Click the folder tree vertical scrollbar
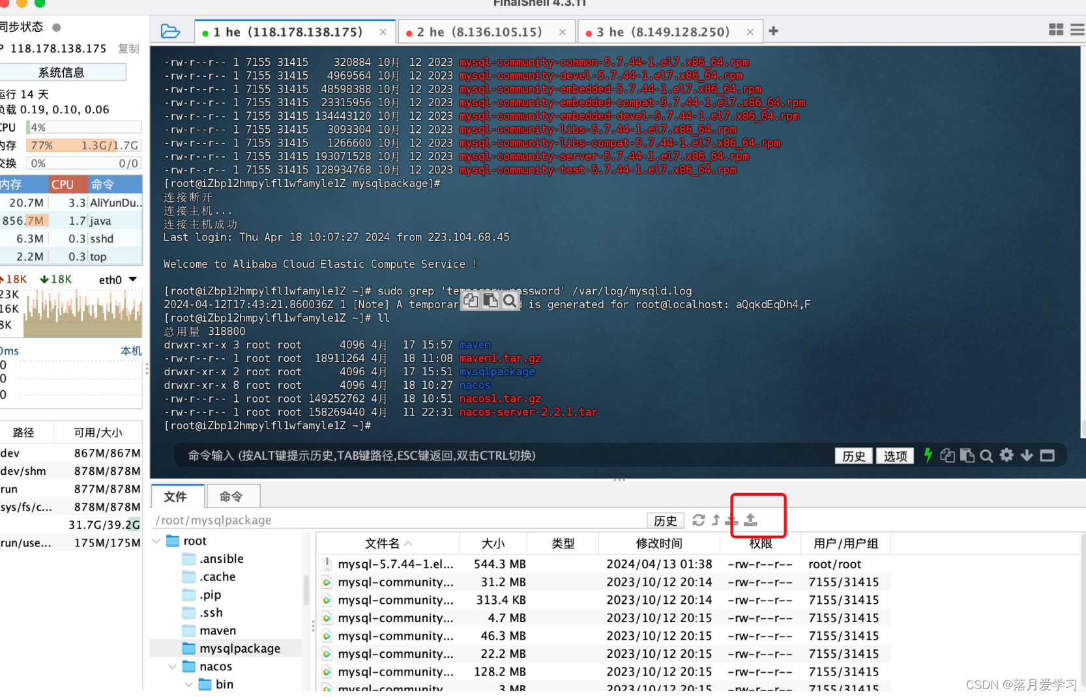This screenshot has height=697, width=1086. [x=306, y=590]
